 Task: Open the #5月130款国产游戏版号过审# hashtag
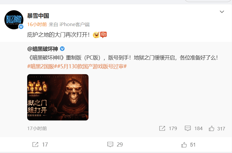click(x=92, y=67)
